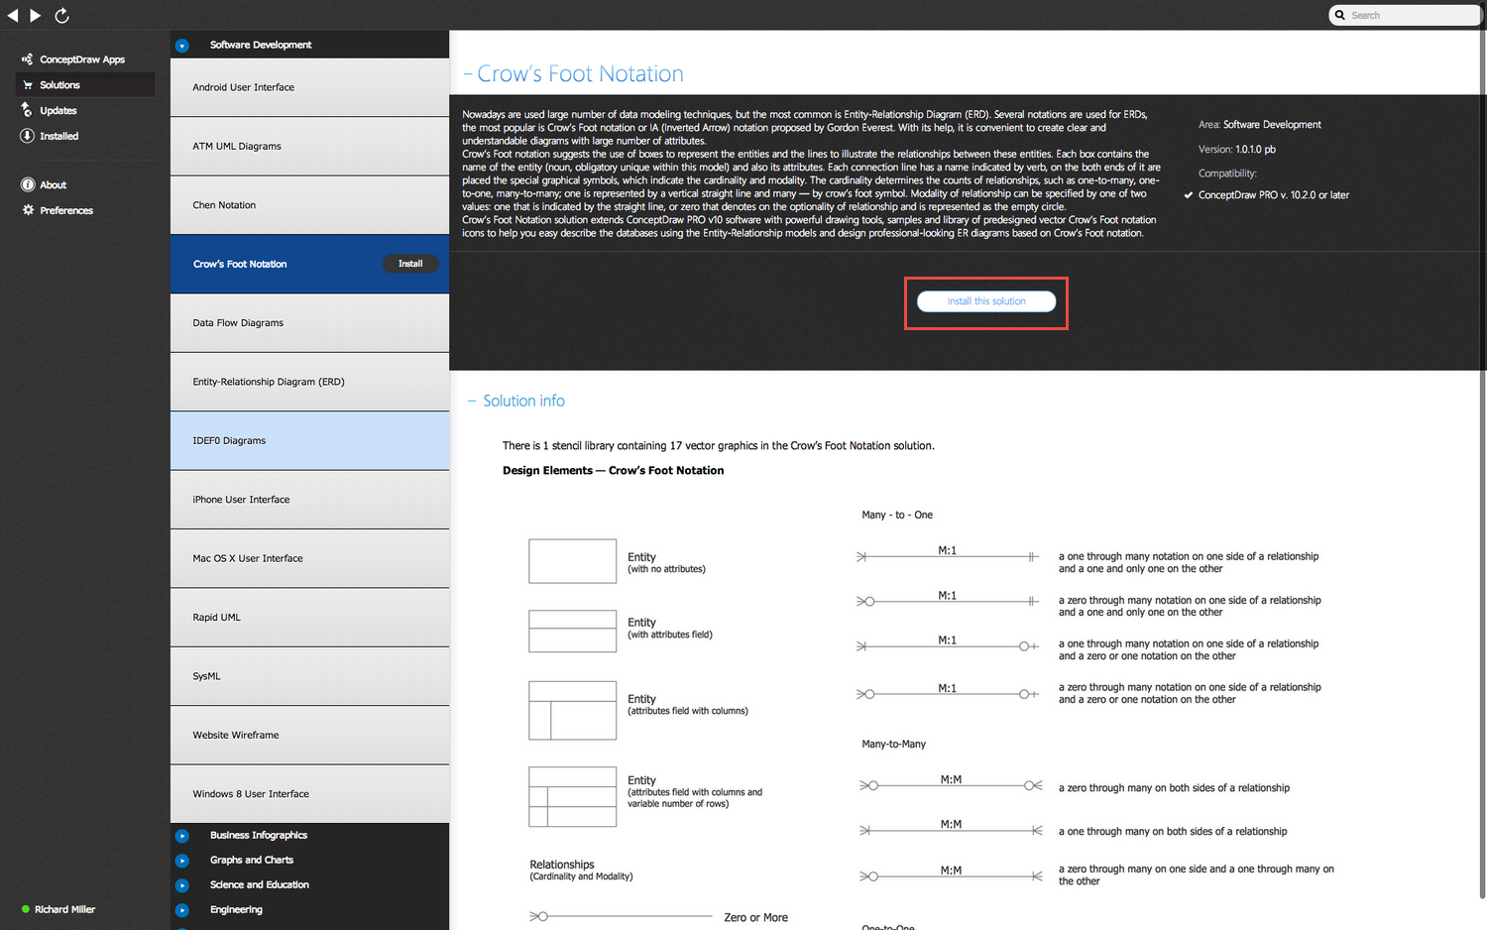Viewport: 1487px width, 930px height.
Task: Click the Version: 1.0.1.0 pb text
Action: click(1237, 150)
